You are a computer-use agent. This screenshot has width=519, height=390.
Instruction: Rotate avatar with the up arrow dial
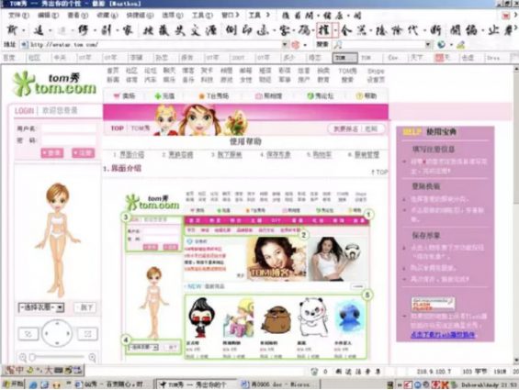click(57, 323)
